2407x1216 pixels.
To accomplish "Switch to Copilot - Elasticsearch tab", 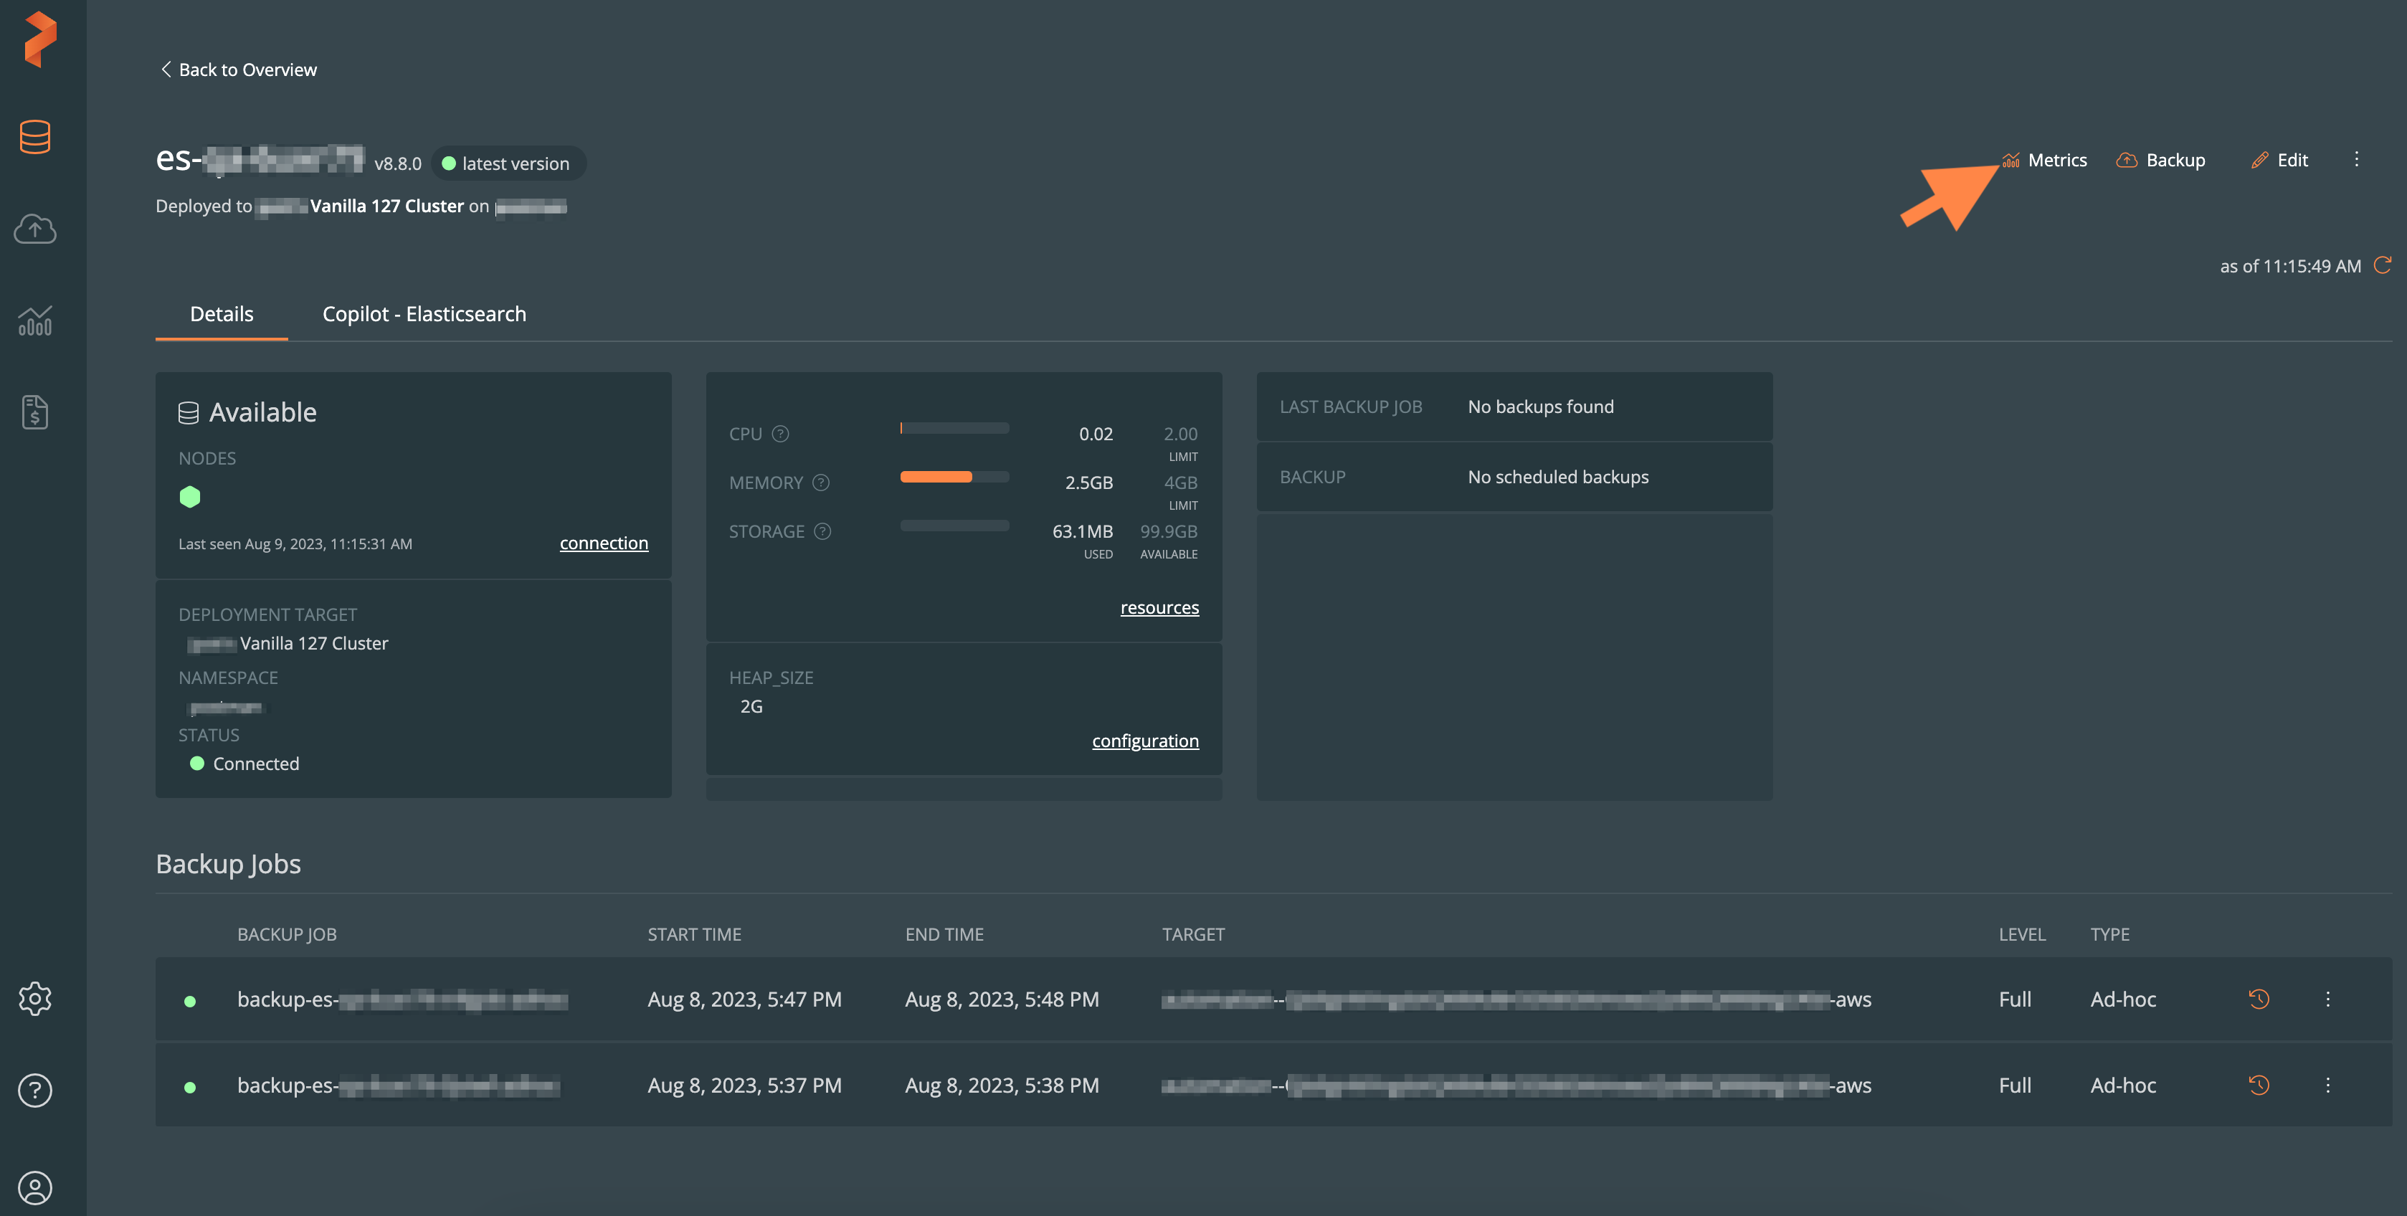I will (424, 314).
